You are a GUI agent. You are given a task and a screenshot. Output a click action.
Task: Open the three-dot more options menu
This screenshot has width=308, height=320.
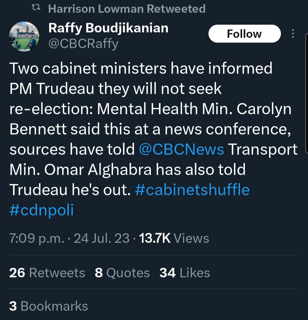pyautogui.click(x=293, y=34)
